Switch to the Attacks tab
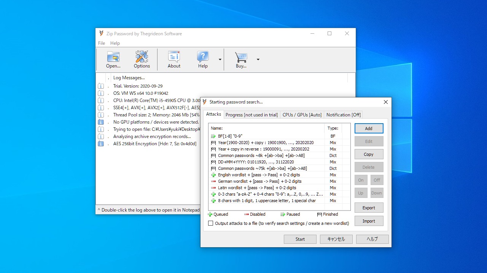Viewport: 487px width, 273px height. click(213, 114)
